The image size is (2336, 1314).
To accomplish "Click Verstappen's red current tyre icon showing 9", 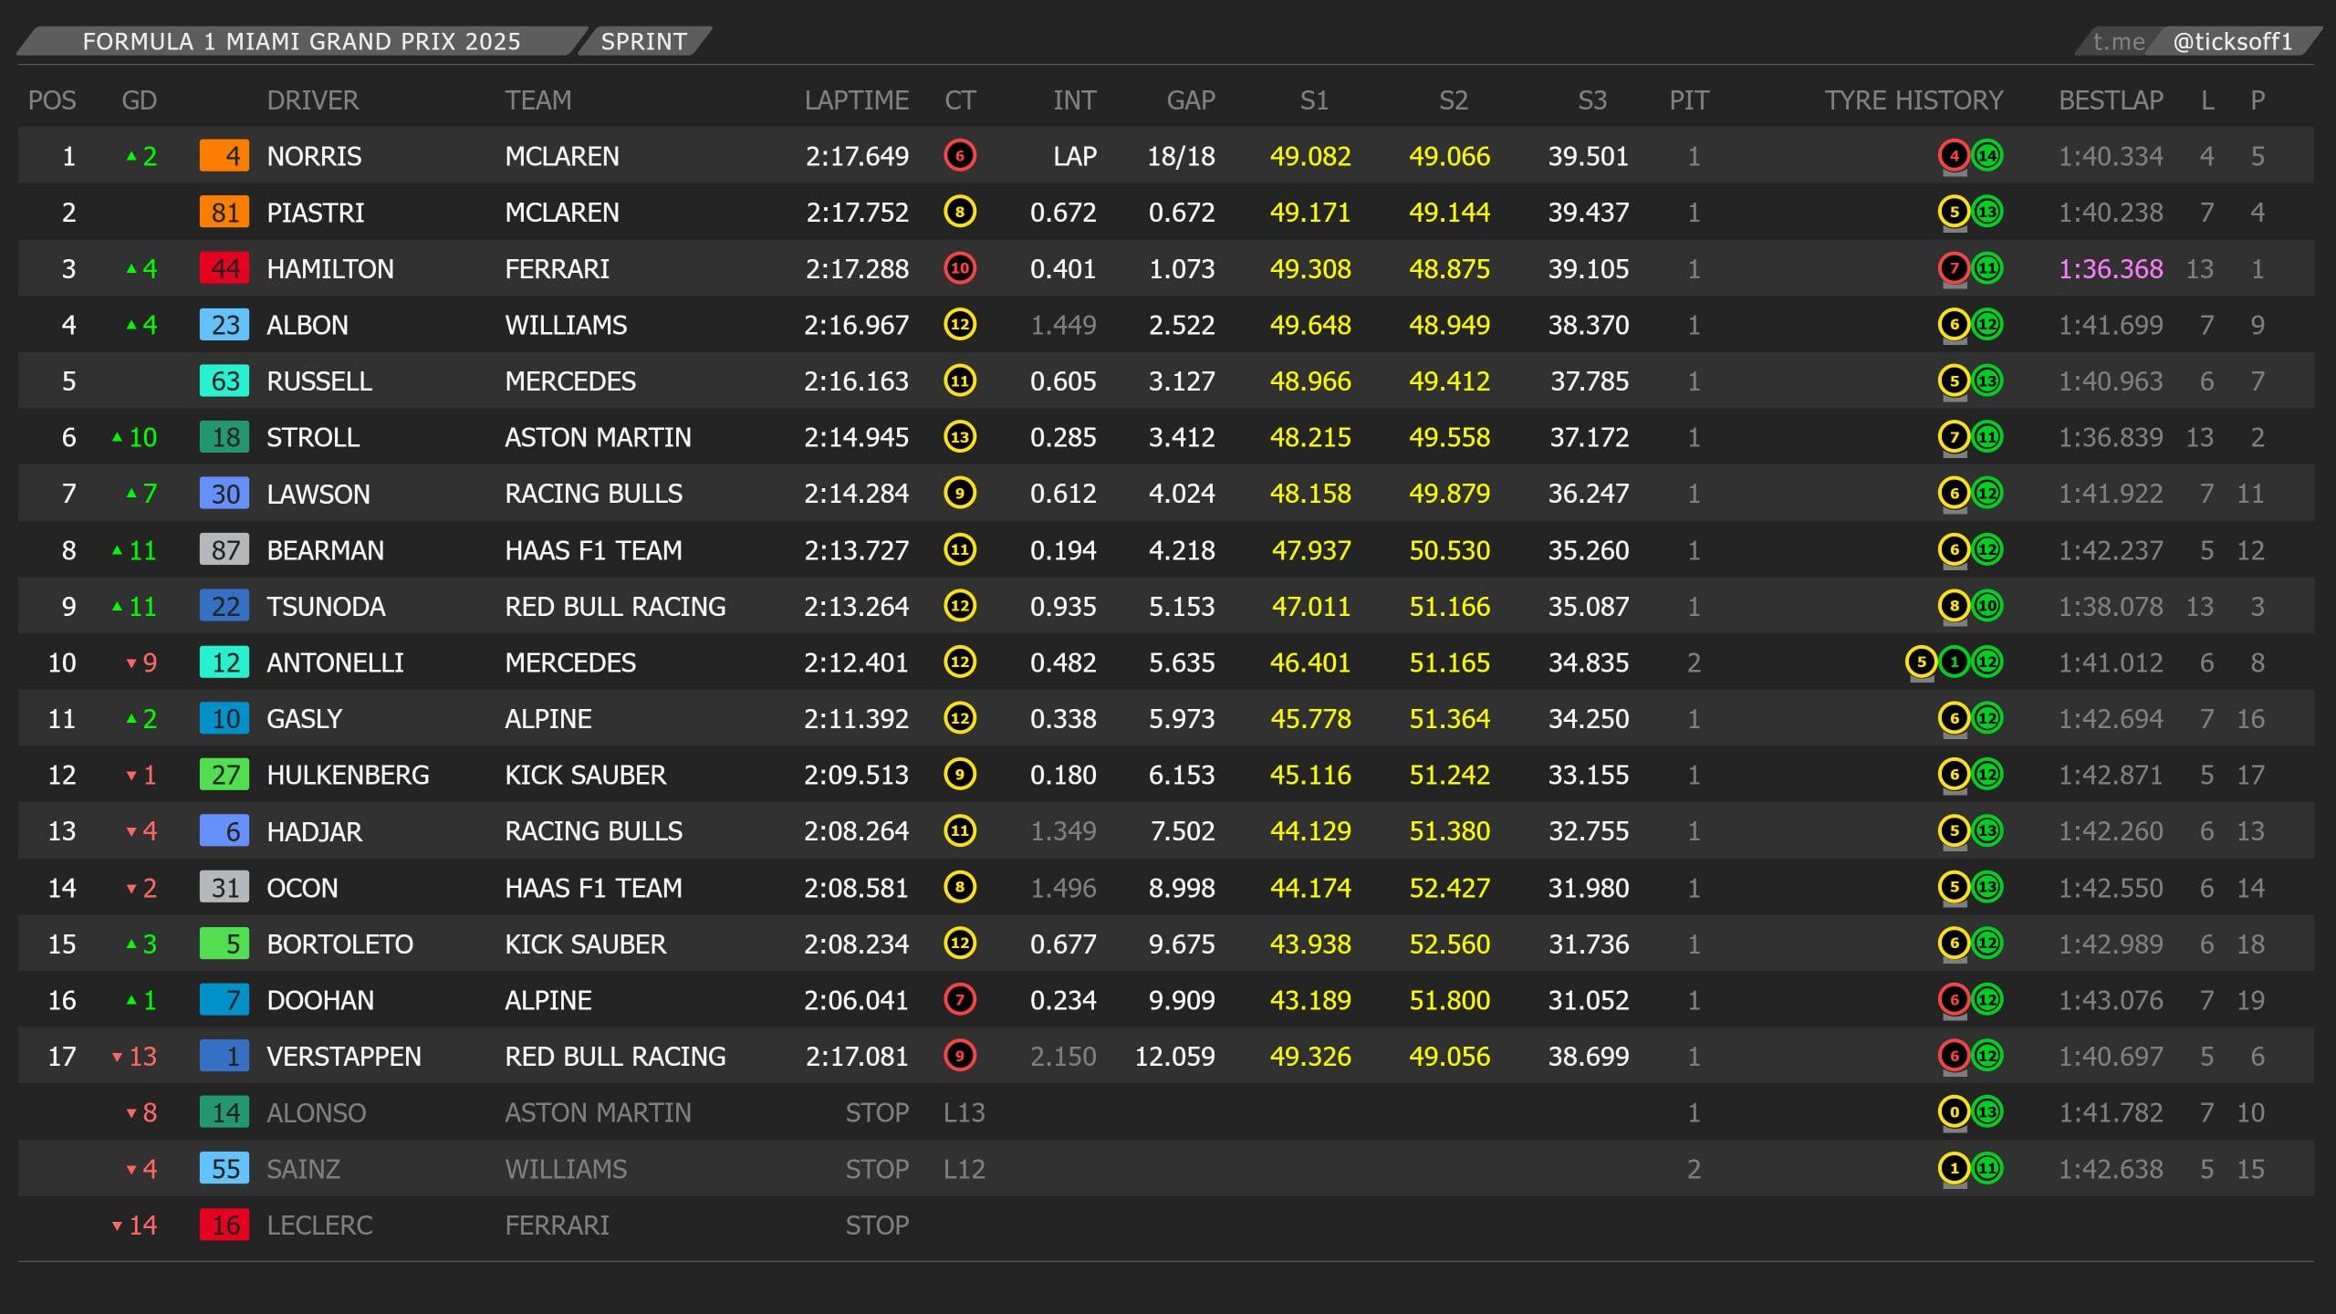I will [x=959, y=1056].
